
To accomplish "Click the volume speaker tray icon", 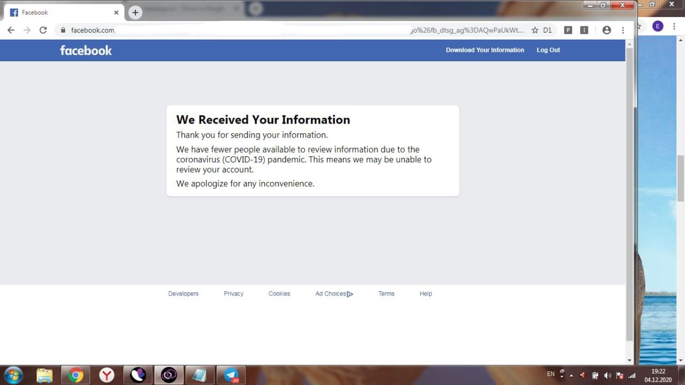I will coord(607,375).
